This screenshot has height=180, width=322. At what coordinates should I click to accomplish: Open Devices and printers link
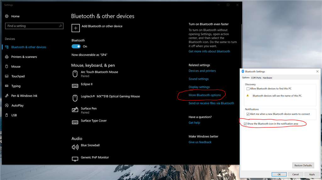click(202, 71)
